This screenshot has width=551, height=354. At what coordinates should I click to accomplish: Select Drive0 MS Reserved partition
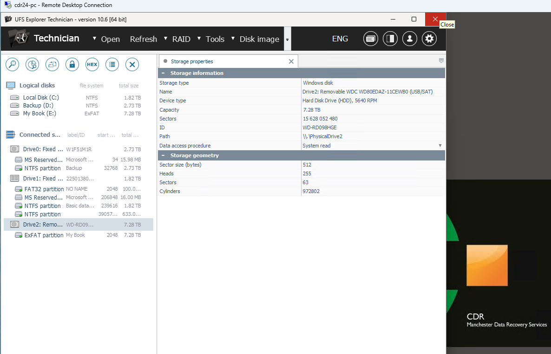click(79, 160)
